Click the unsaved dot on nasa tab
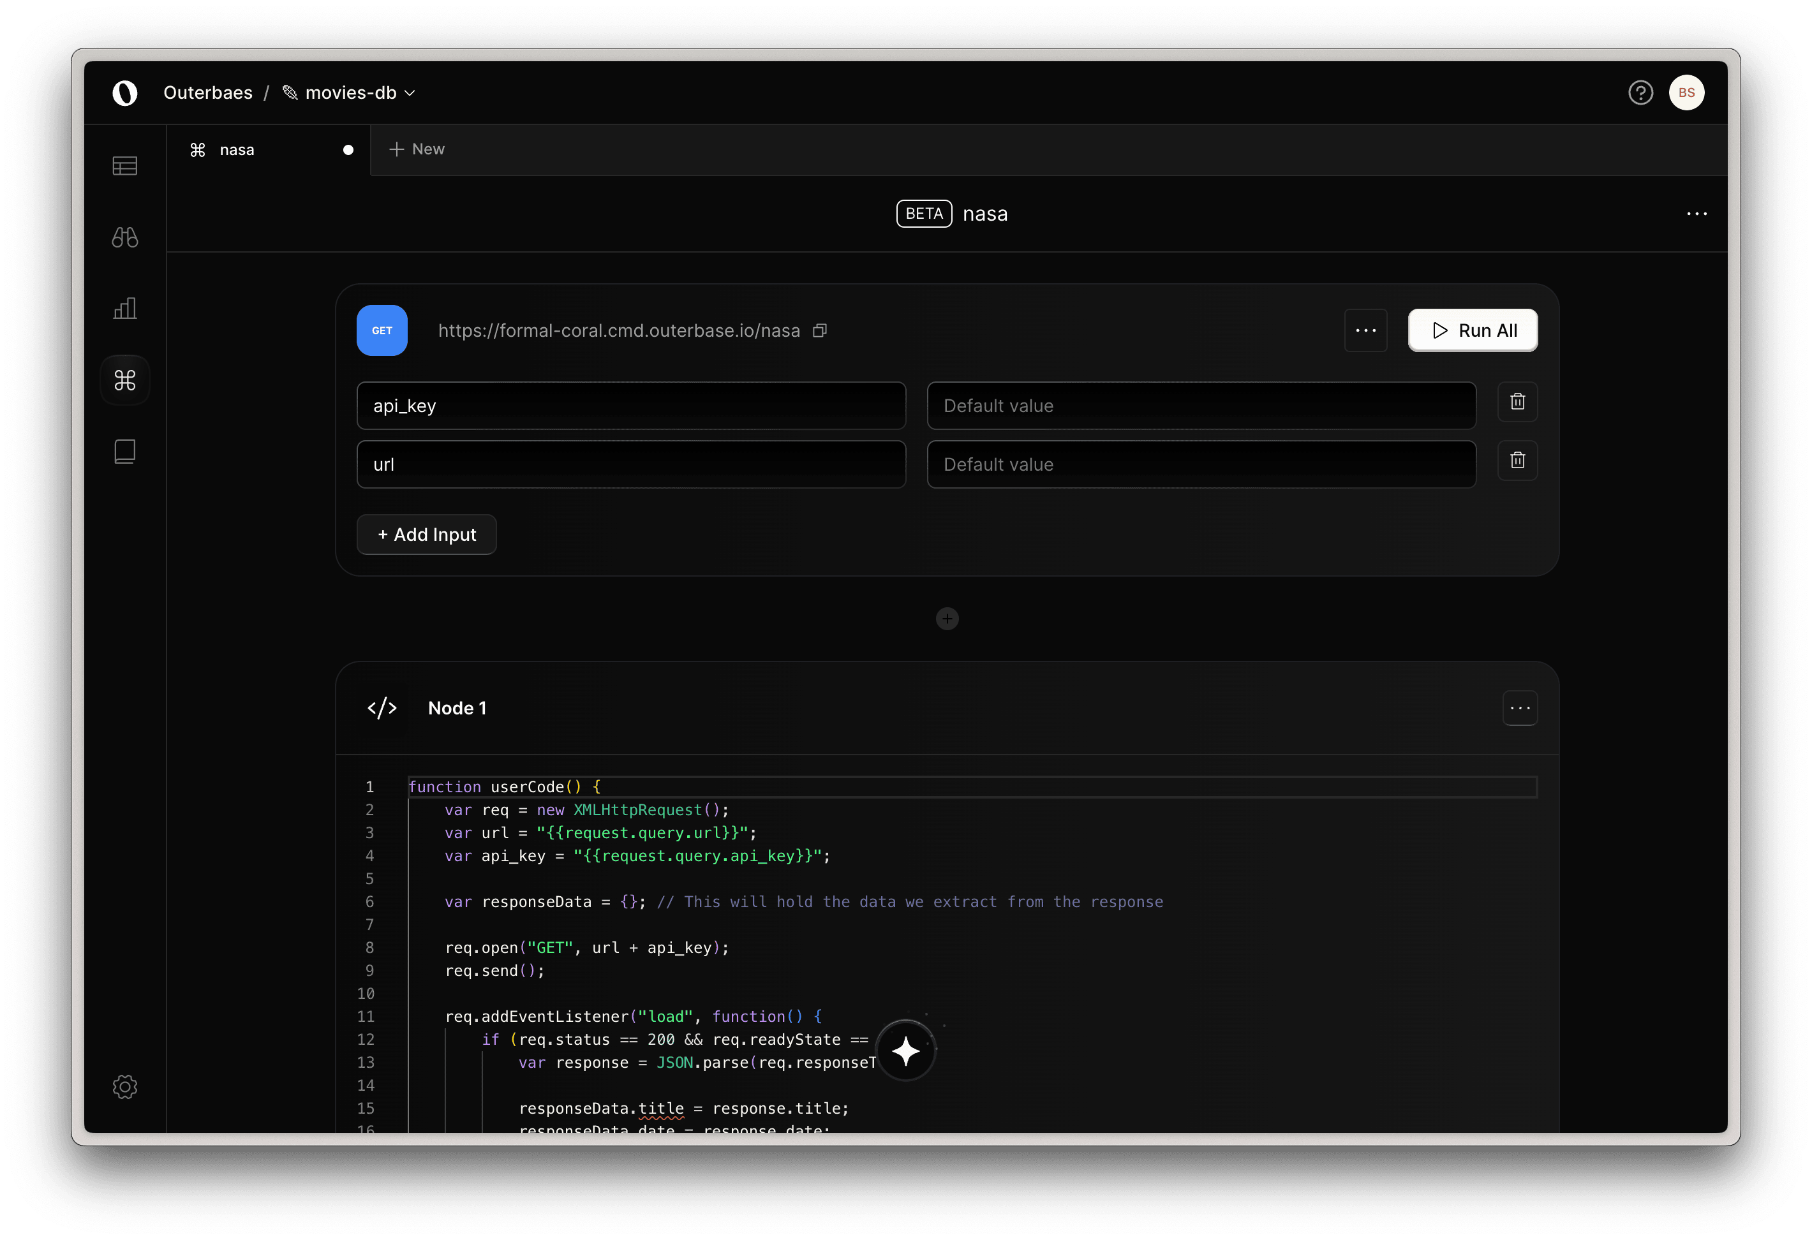 (348, 150)
